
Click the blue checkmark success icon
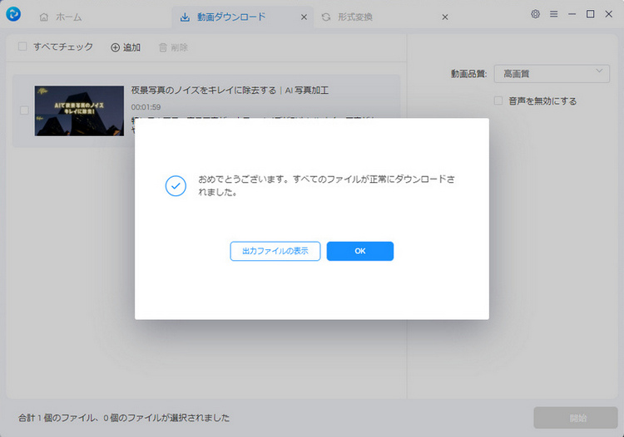(x=176, y=186)
